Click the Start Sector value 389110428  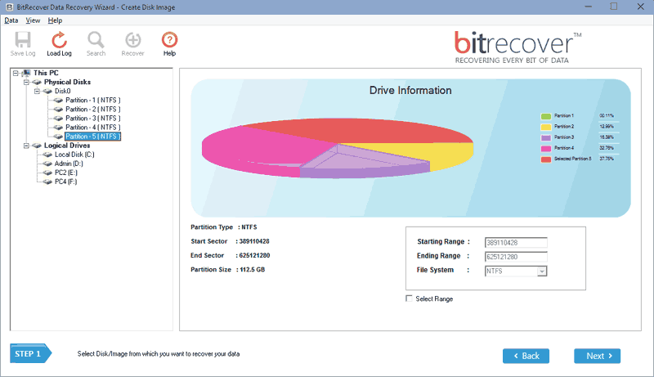254,241
